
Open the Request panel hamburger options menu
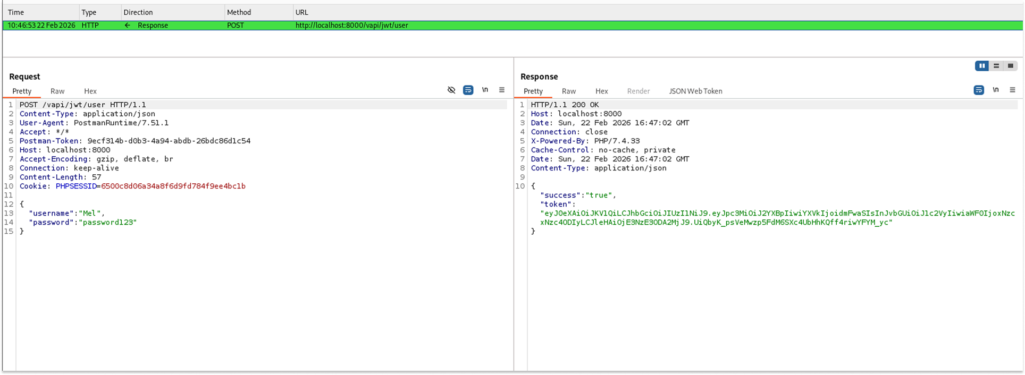[501, 90]
